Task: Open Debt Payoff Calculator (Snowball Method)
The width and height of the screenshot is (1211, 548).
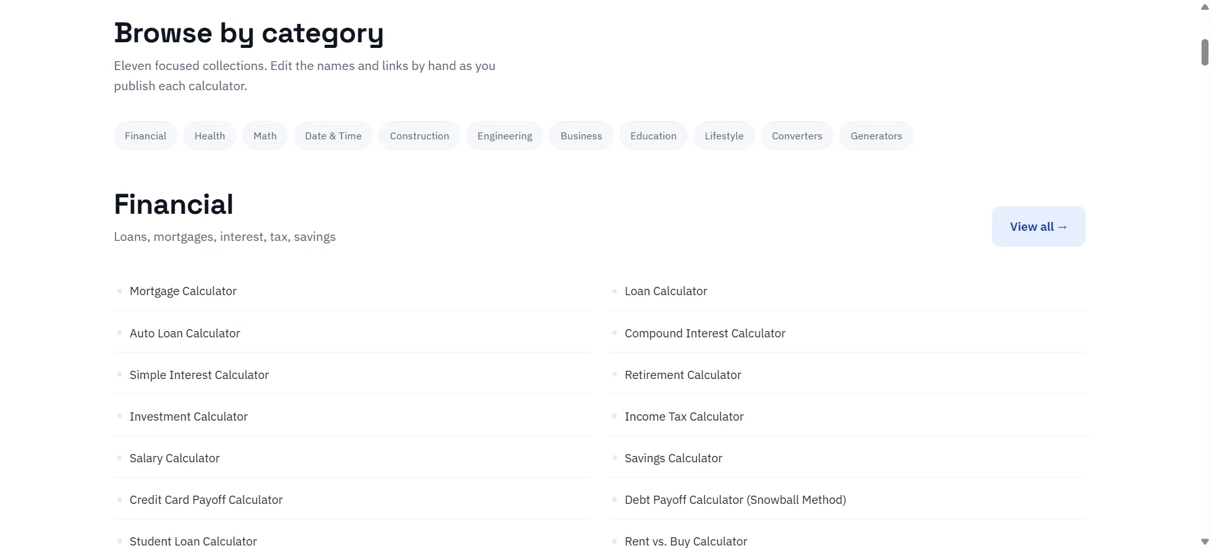Action: coord(735,499)
